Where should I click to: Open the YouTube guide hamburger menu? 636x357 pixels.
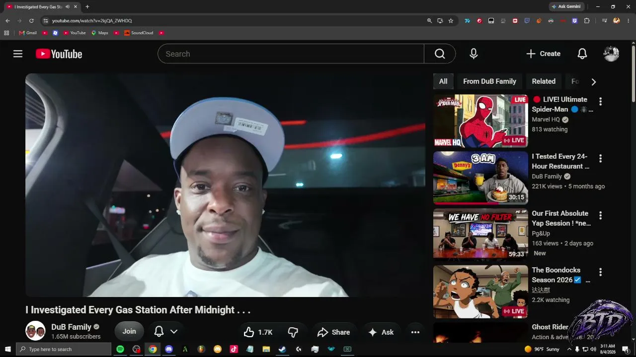(18, 54)
